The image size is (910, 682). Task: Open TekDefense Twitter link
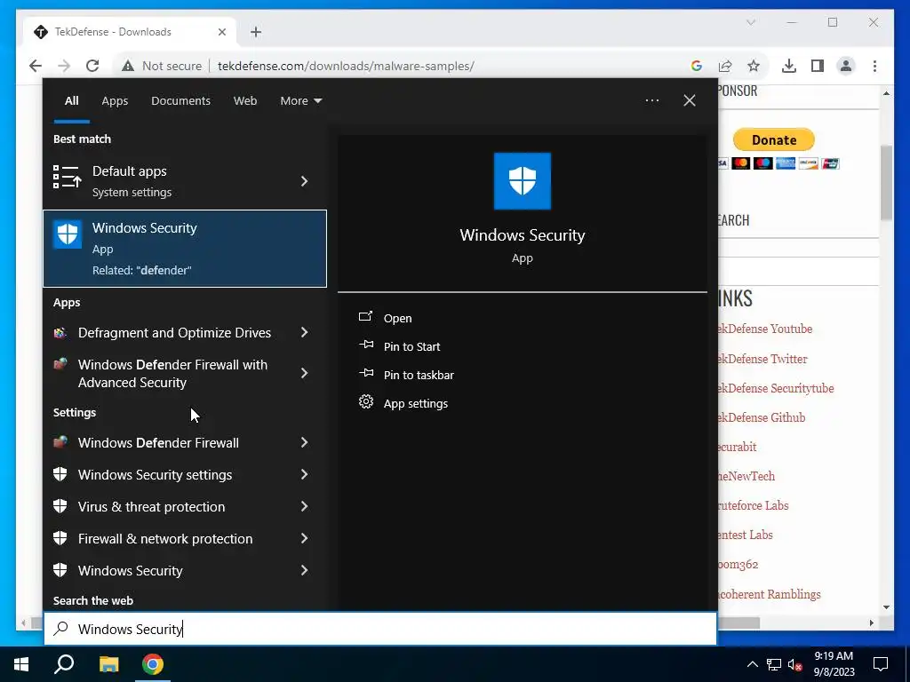pos(762,359)
